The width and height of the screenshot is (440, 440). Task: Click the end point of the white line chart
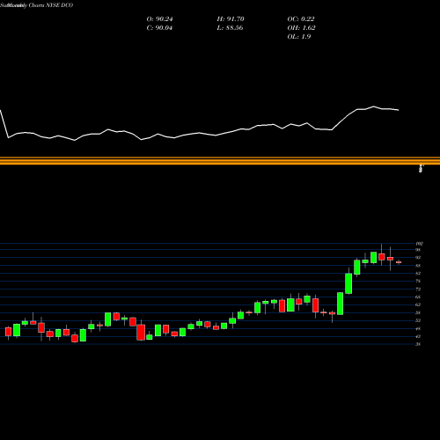pos(399,110)
